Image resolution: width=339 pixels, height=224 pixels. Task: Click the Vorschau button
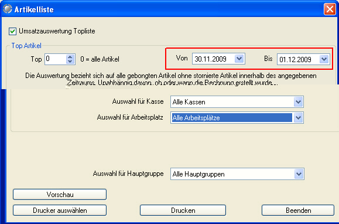coord(60,194)
